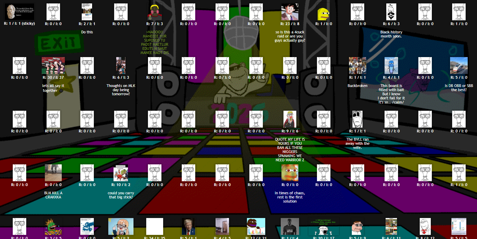The width and height of the screenshot is (477, 239).
Task: Open the blank white thumbnail in bottom row
Action: 155,227
